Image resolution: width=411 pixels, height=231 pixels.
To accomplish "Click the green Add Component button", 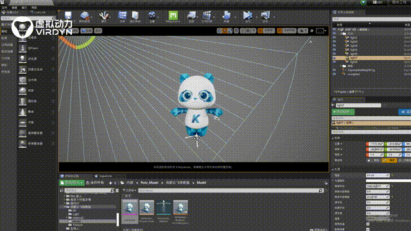I will 343,112.
